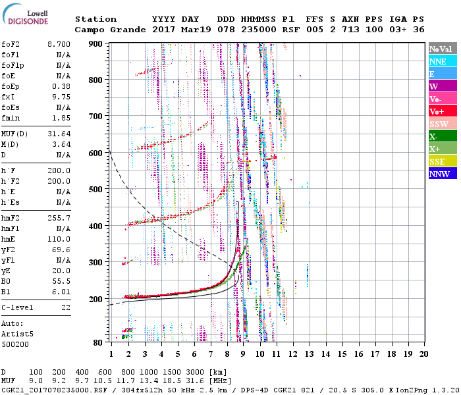461x395 pixels.
Task: Select the Vo- pink legend swatch
Action: click(443, 99)
